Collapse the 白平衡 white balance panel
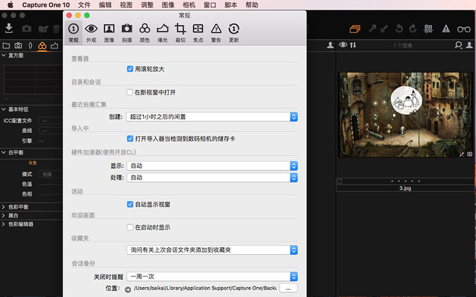This screenshot has height=297, width=476. (4, 153)
